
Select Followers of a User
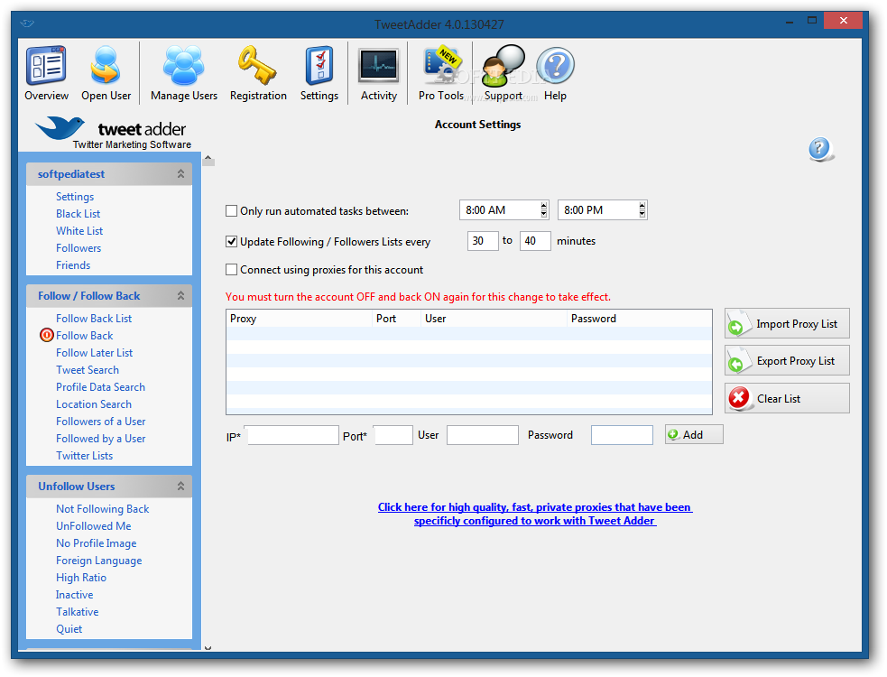click(101, 422)
